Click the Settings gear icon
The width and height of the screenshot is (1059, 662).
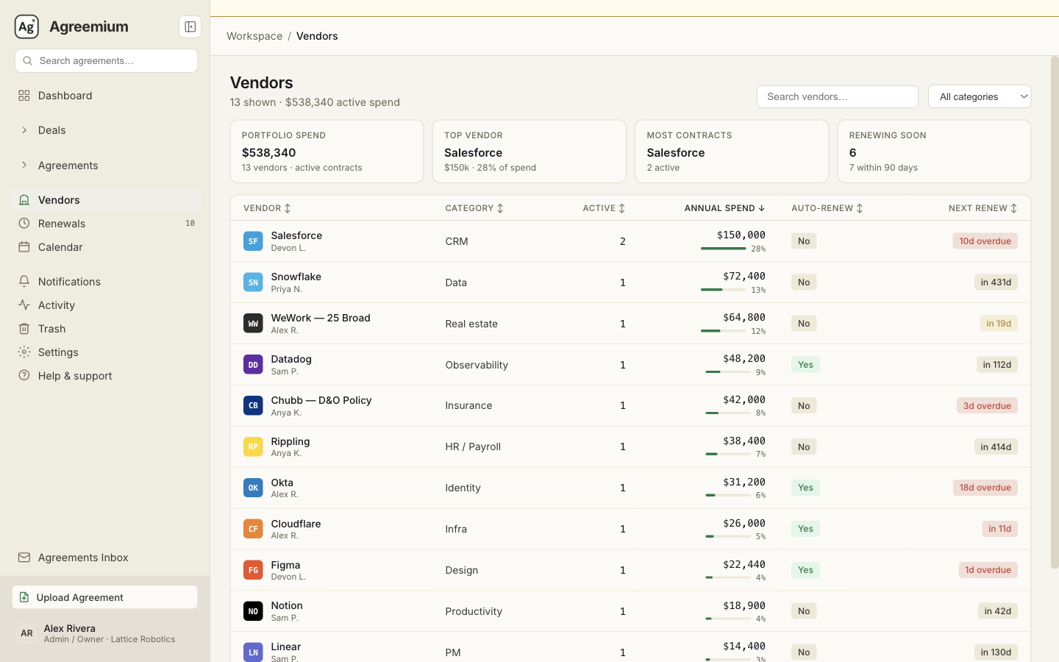24,352
